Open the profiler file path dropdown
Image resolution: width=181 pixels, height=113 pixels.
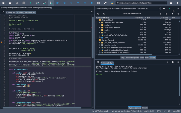(x=160, y=9)
